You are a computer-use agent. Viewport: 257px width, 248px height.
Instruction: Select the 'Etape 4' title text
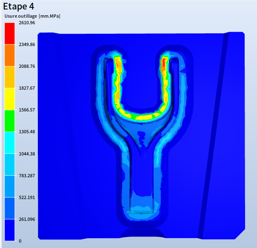coord(19,7)
